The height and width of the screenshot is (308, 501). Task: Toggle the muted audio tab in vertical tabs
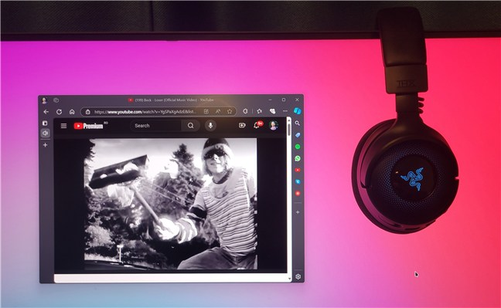pos(45,133)
